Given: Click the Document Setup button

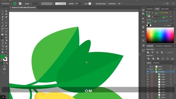Looking at the screenshot, I should click(101, 4).
